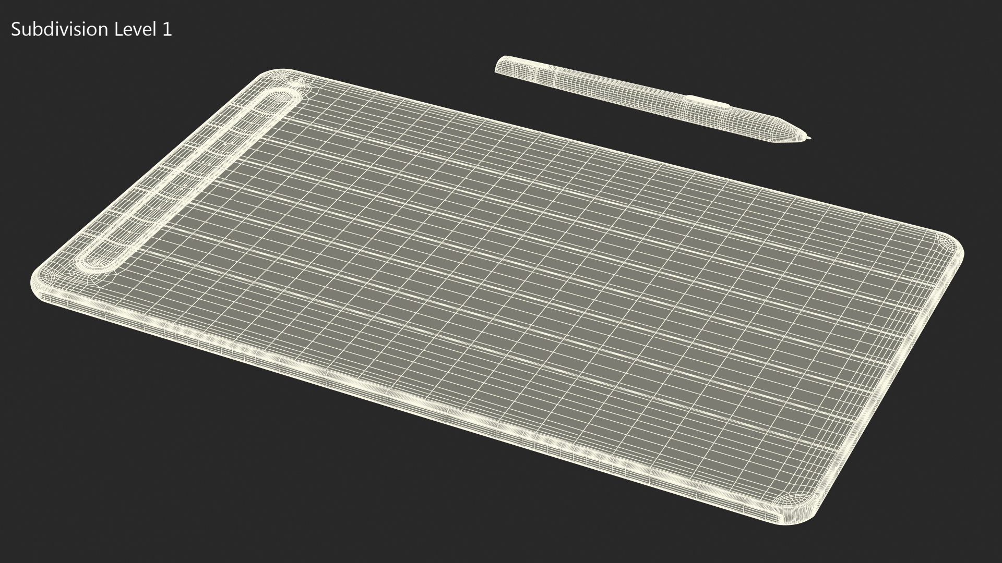Click the lower rounded end of the key strip
Screen dimensions: 1002x563
tap(97, 262)
